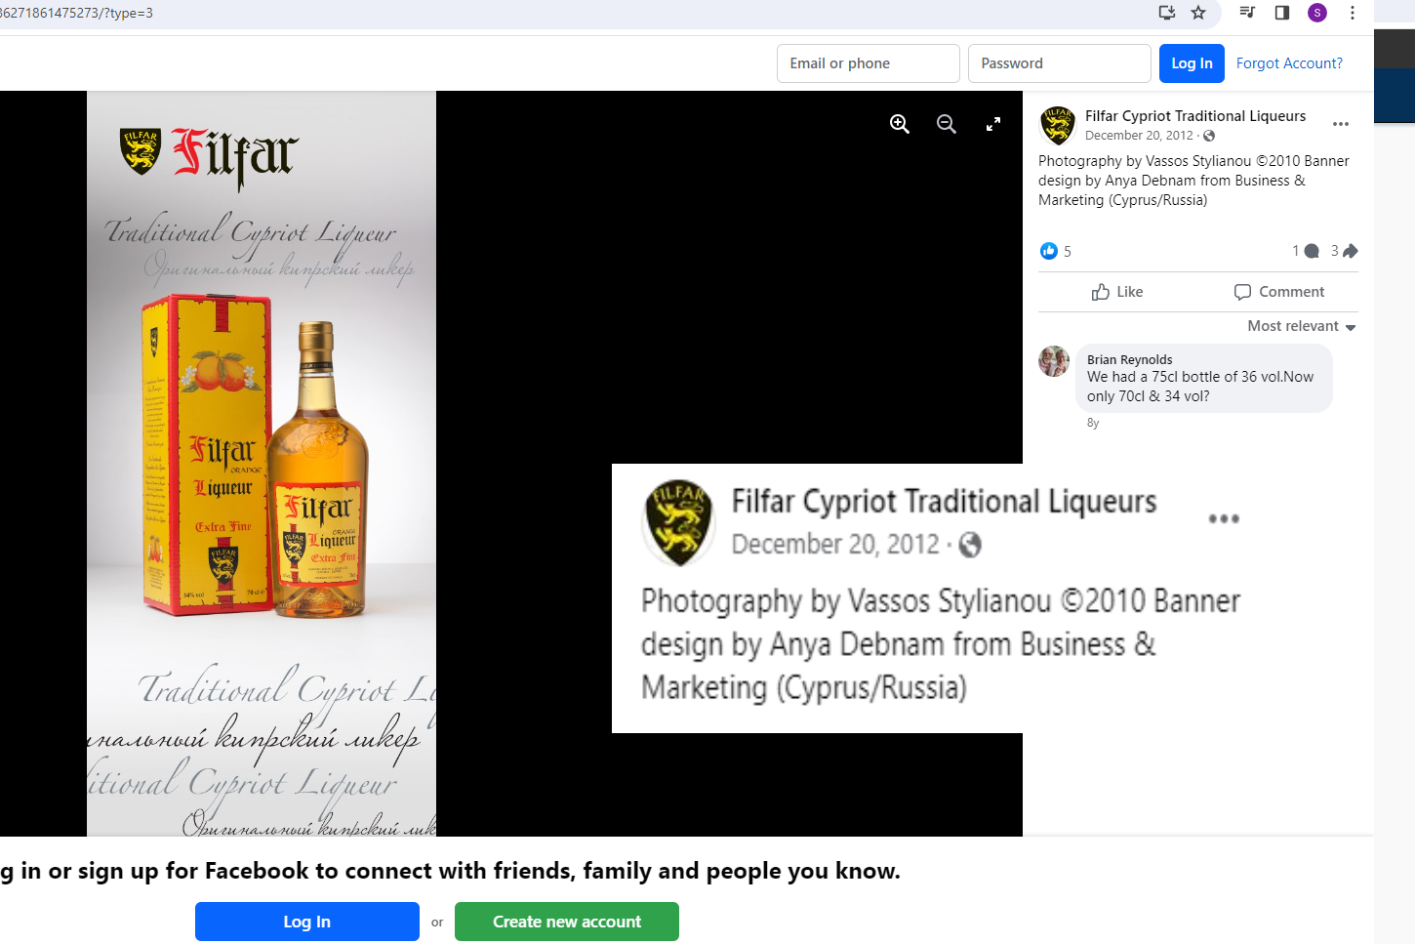
Task: Expand the Most relevant comment sorting
Action: pyautogui.click(x=1302, y=326)
